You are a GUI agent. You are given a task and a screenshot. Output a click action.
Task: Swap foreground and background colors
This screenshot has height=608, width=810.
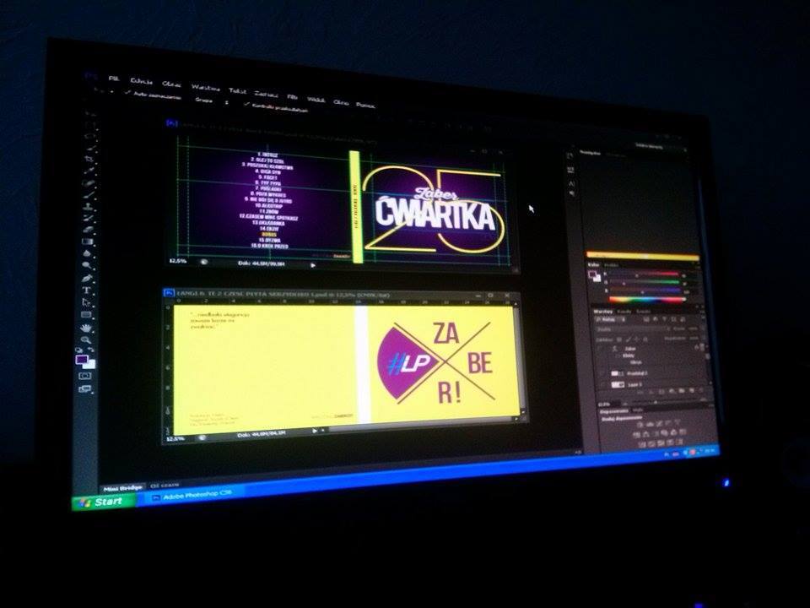[93, 350]
